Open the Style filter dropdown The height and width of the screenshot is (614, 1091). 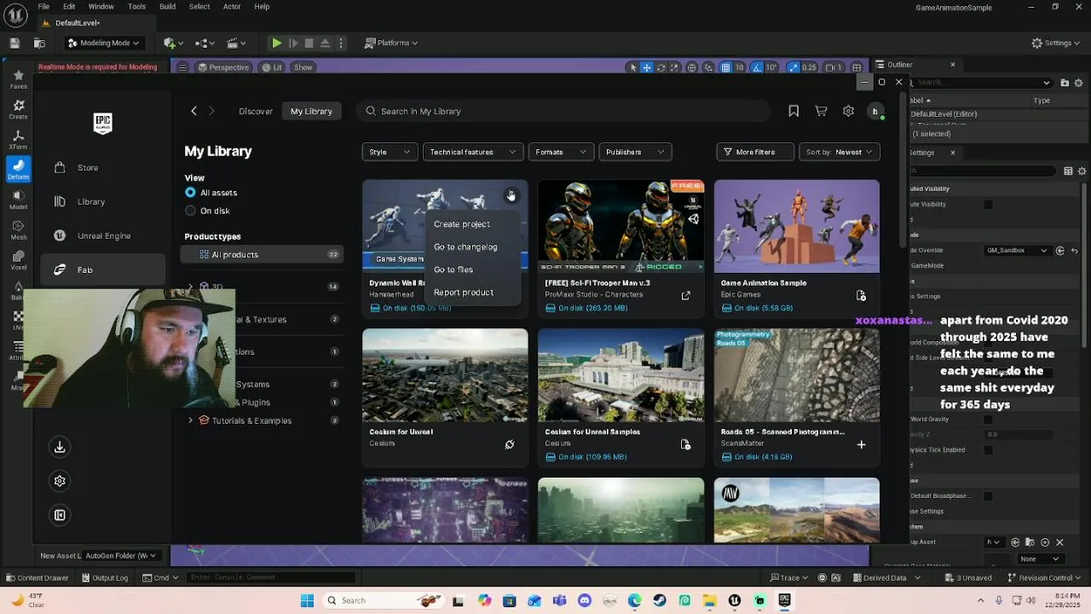(x=390, y=152)
